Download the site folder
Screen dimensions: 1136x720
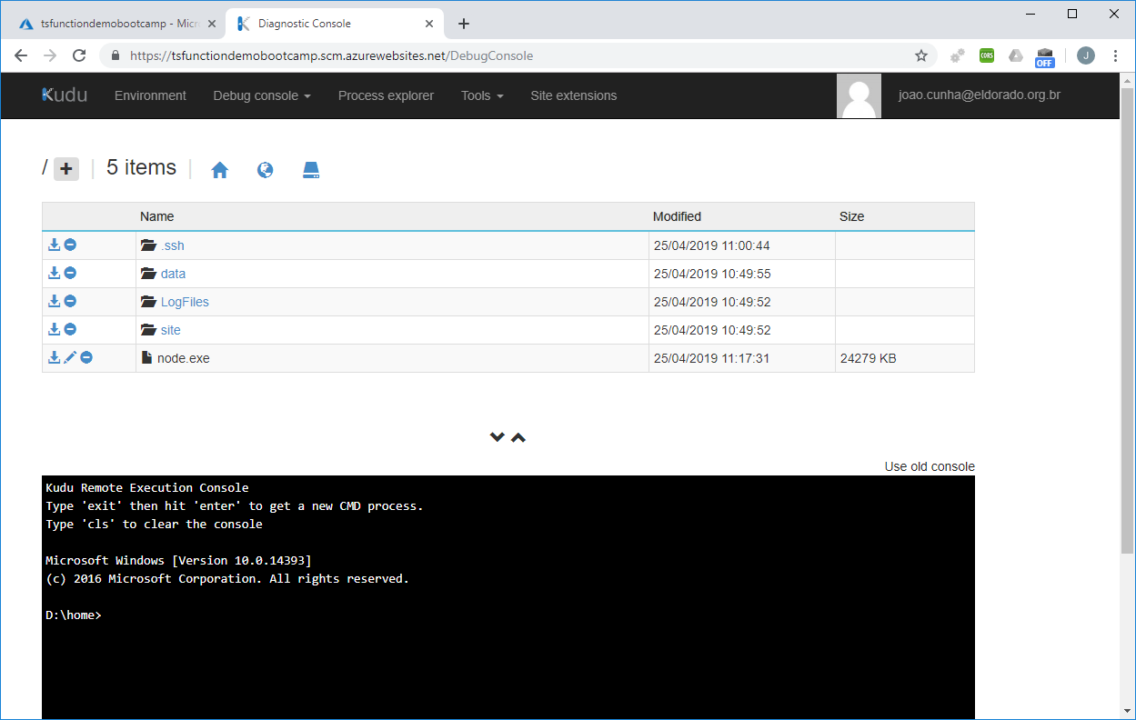click(x=54, y=330)
